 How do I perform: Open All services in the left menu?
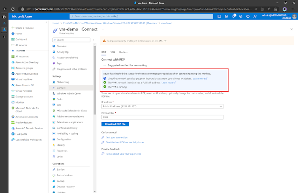pyautogui.click(x=19, y=45)
